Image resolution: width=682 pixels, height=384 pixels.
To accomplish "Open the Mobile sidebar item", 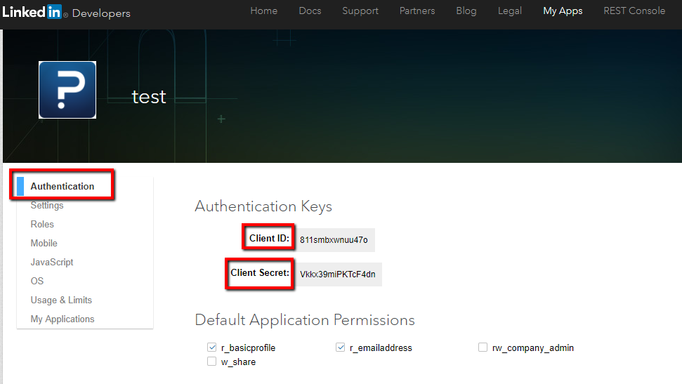I will click(x=44, y=243).
